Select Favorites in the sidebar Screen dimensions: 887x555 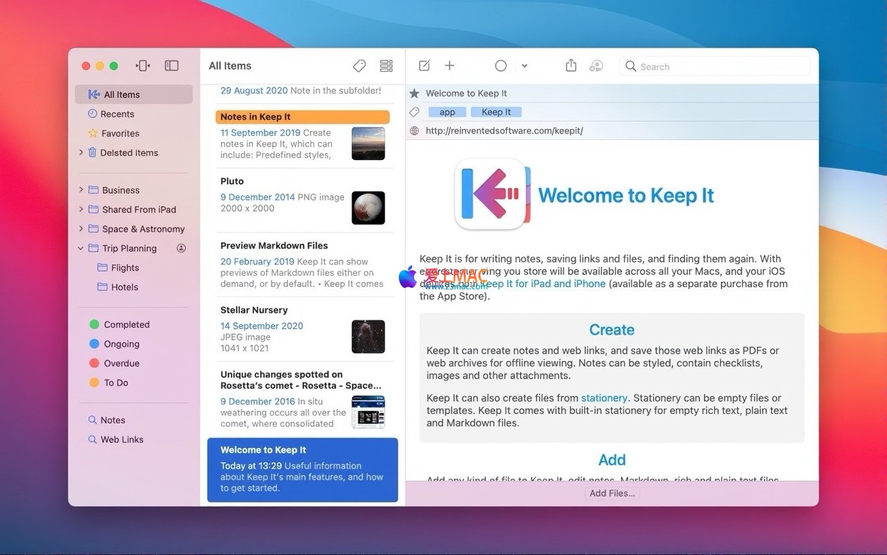point(120,134)
